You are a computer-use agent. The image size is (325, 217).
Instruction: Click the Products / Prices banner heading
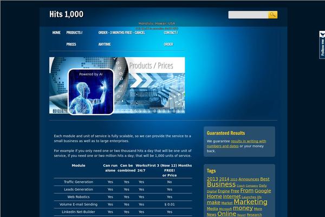[151, 66]
